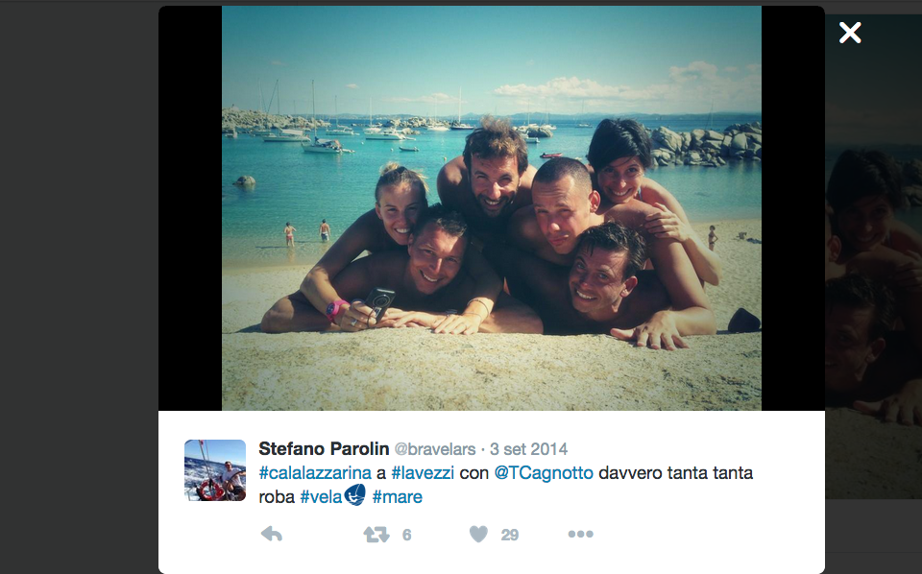Viewport: 922px width, 574px height.
Task: Like the tweet with the heart icon
Action: [478, 534]
